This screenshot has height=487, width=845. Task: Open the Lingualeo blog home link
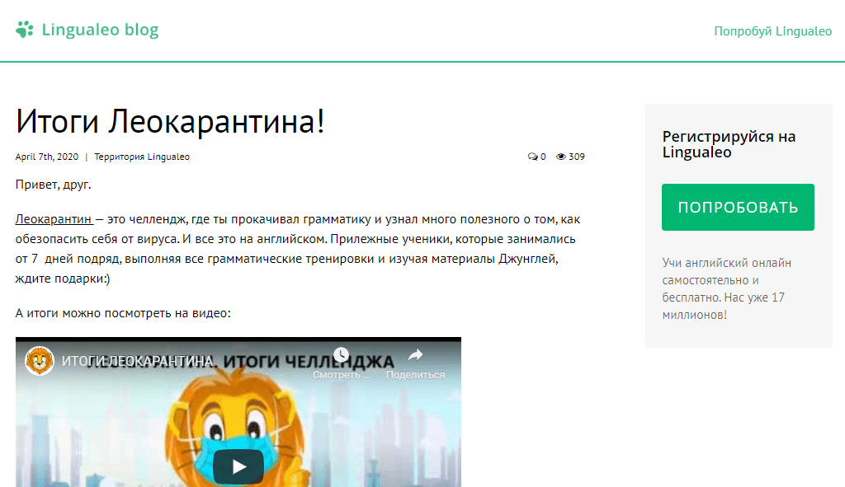point(100,30)
